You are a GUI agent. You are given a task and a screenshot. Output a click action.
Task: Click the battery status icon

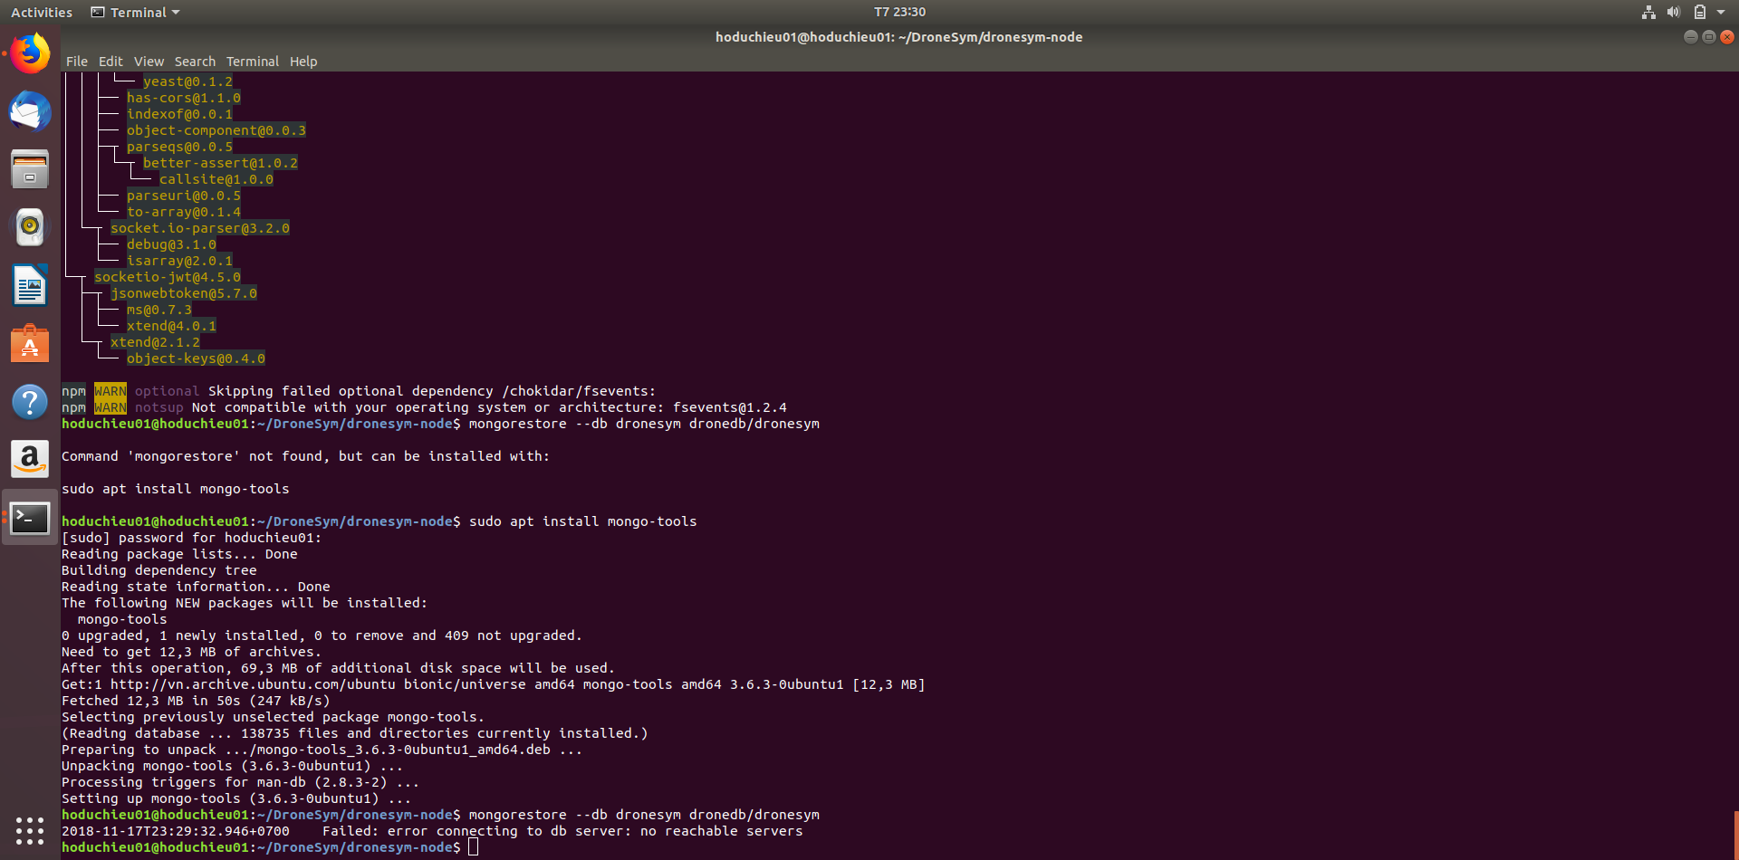tap(1702, 12)
